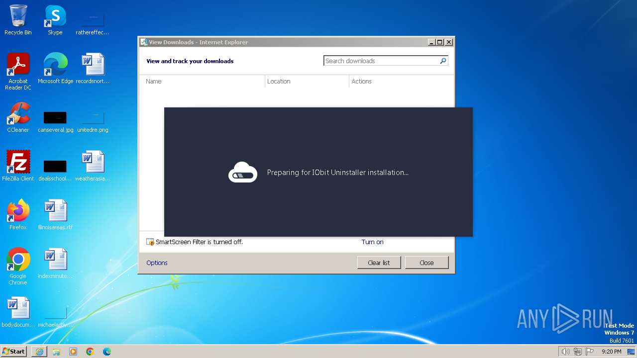
Task: Open CCleaner desktop shortcut
Action: point(18,117)
